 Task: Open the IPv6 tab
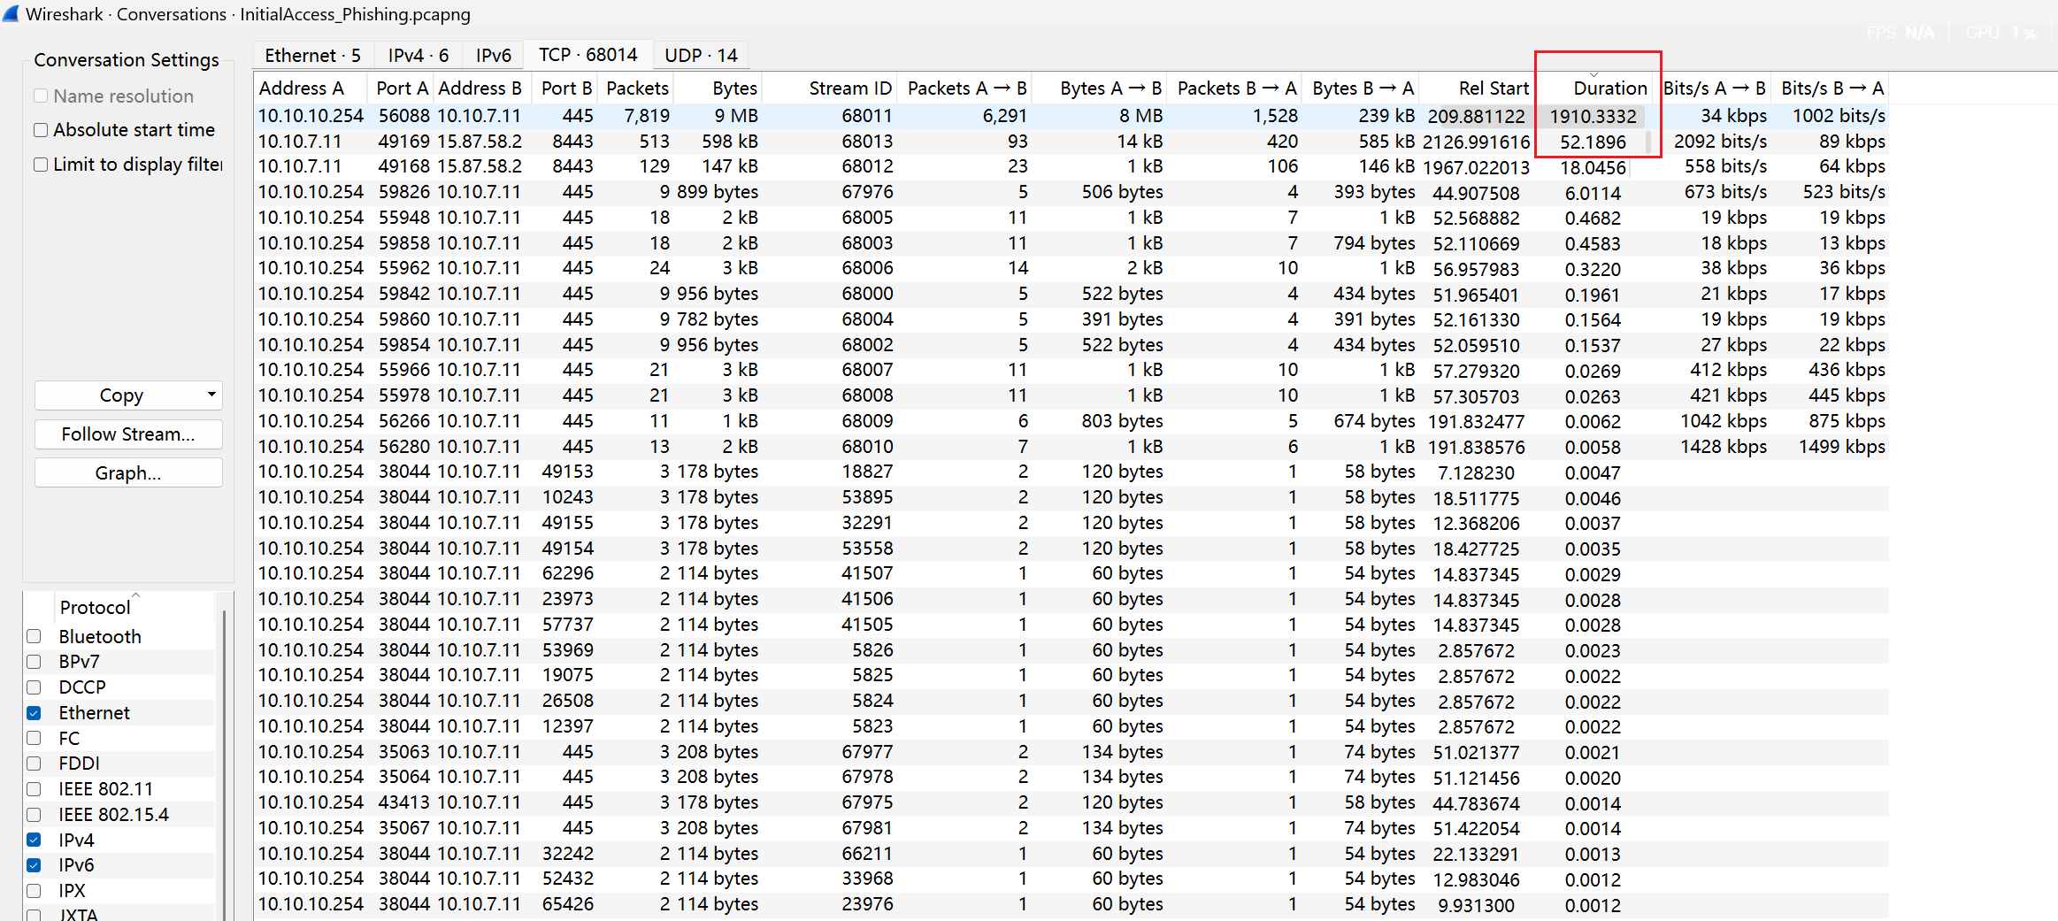(x=493, y=55)
